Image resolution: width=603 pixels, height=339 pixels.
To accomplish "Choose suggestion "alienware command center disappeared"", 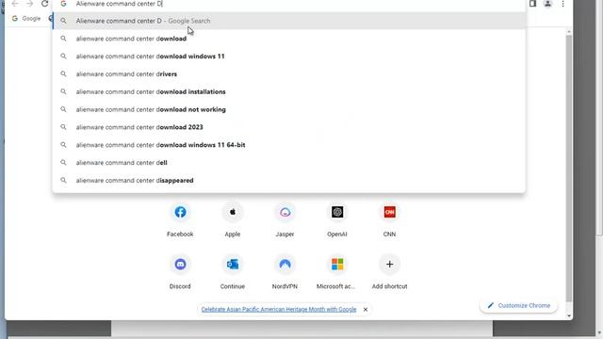I will click(289, 180).
